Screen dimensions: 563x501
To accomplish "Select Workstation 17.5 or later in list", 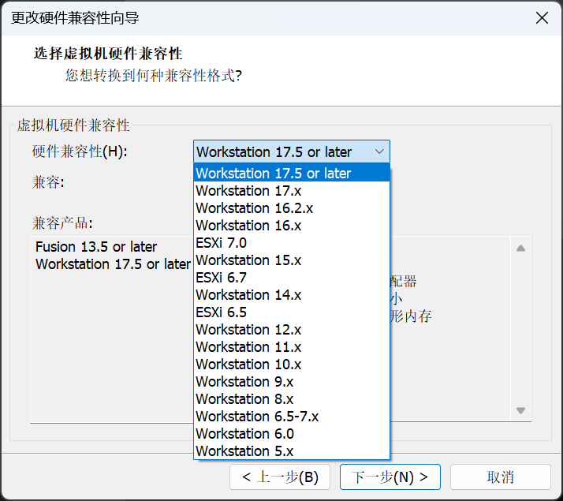I will (x=292, y=173).
